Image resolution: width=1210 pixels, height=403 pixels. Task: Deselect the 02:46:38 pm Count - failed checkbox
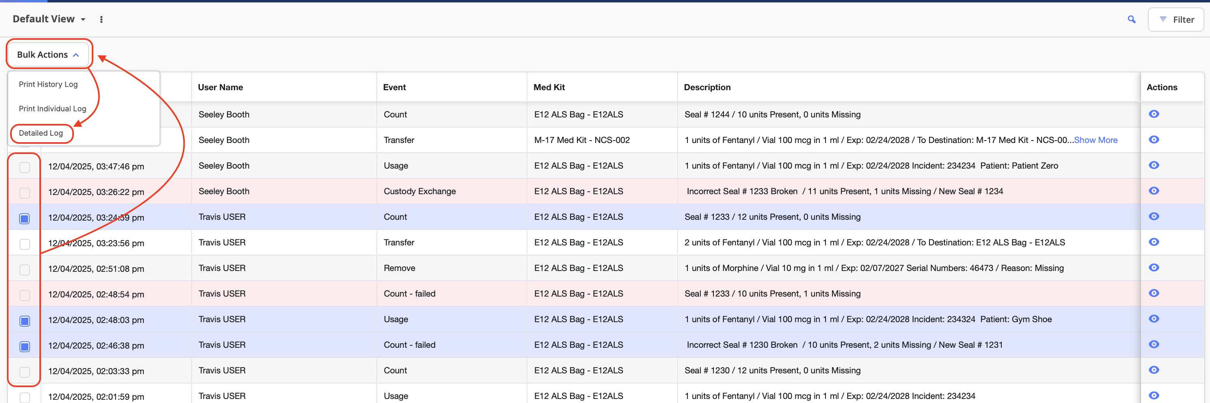point(24,347)
